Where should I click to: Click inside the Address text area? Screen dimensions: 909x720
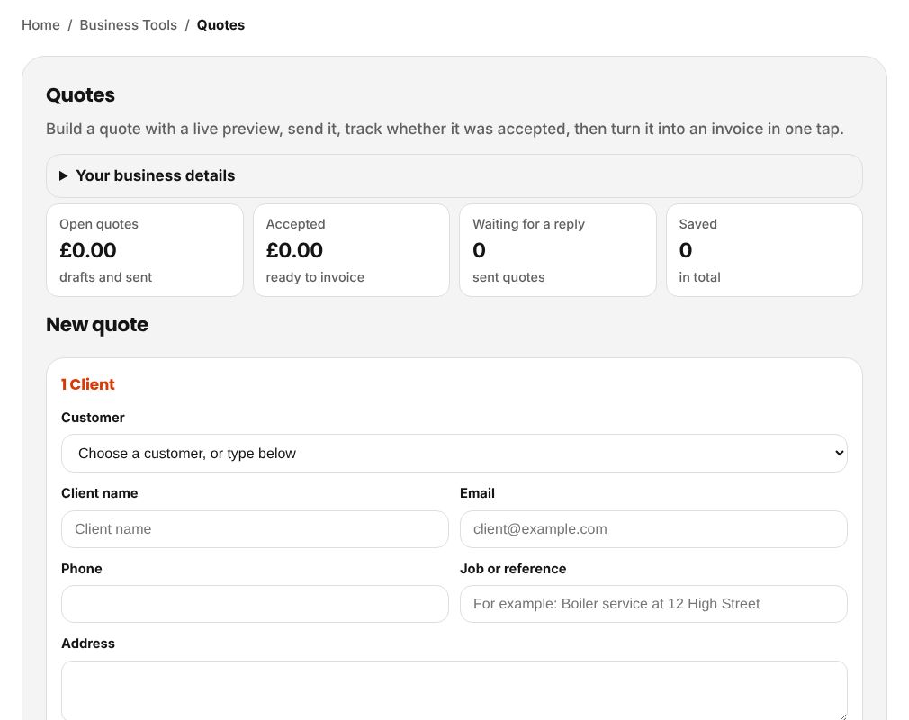[454, 690]
